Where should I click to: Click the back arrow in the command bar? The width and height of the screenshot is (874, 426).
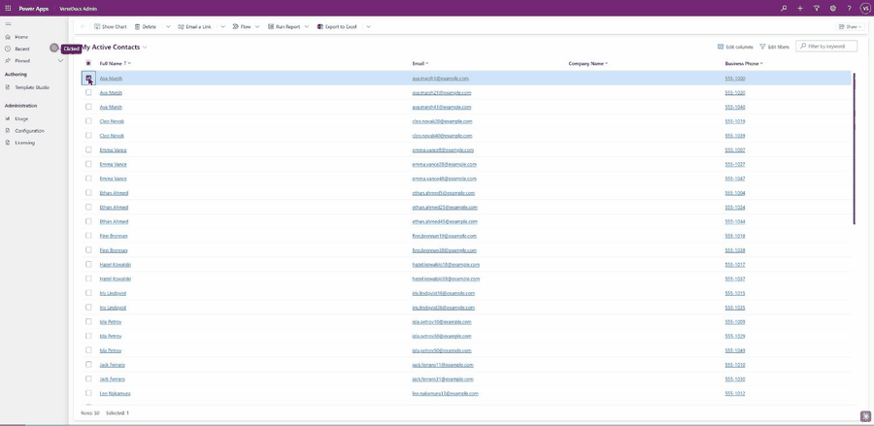click(84, 27)
